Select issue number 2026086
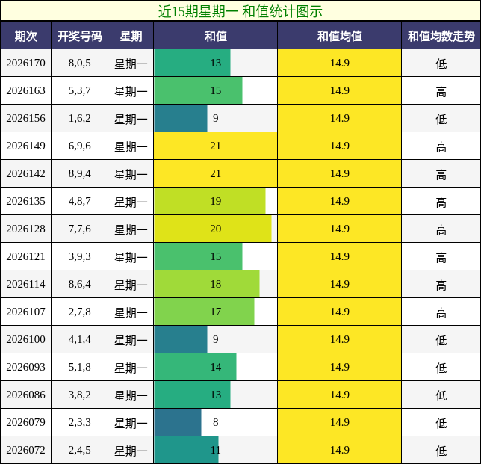481x464 pixels. coord(25,395)
